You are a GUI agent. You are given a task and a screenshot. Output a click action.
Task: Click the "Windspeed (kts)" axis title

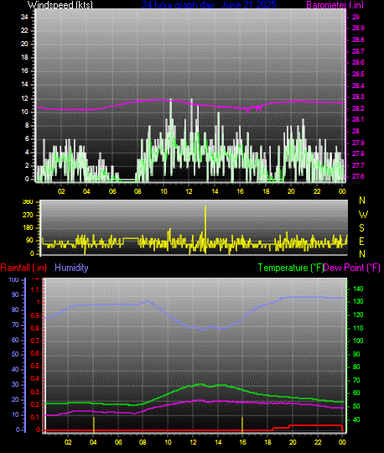[x=60, y=5]
